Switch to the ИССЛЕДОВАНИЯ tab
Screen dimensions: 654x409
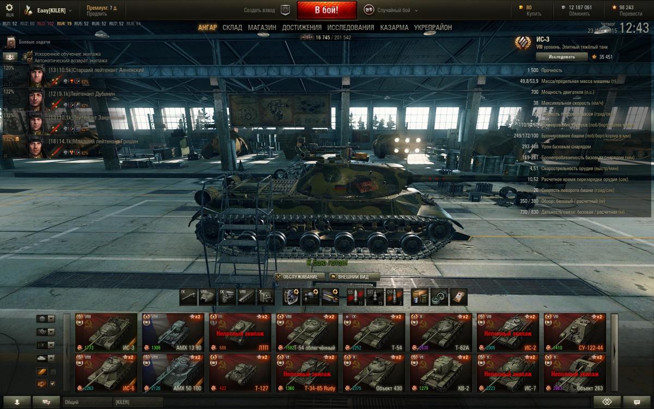(x=350, y=27)
